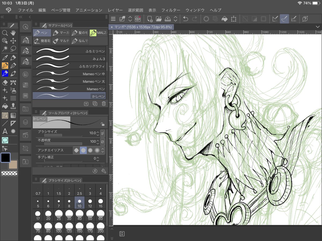Create new page document icon
Viewport: 322px width, 241px height.
tap(149, 19)
